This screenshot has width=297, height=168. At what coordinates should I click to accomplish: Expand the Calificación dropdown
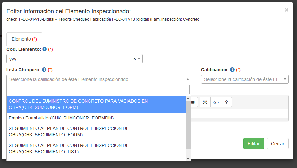point(285,79)
